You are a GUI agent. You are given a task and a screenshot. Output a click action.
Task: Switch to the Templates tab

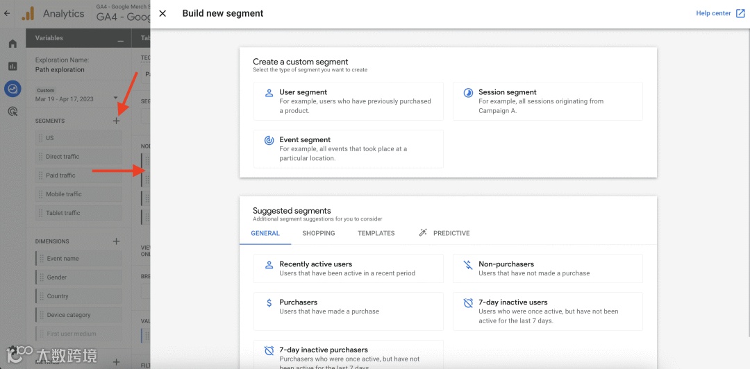376,233
